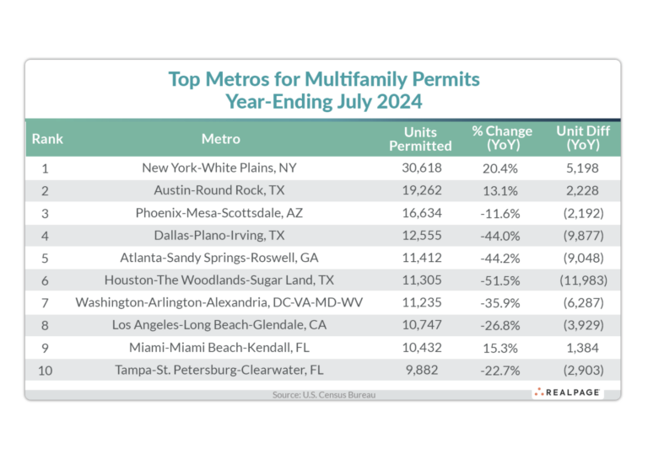
Task: Select the % Change (YoY) header
Action: coord(501,139)
